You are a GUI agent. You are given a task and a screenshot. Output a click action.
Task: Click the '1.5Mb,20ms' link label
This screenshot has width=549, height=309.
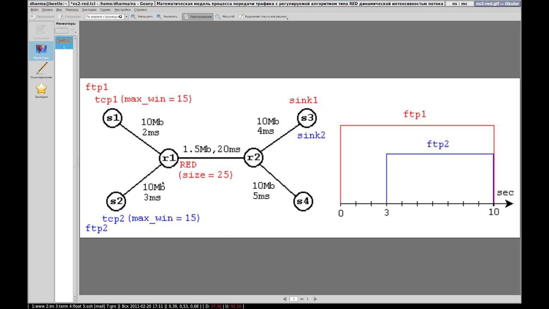coord(211,149)
